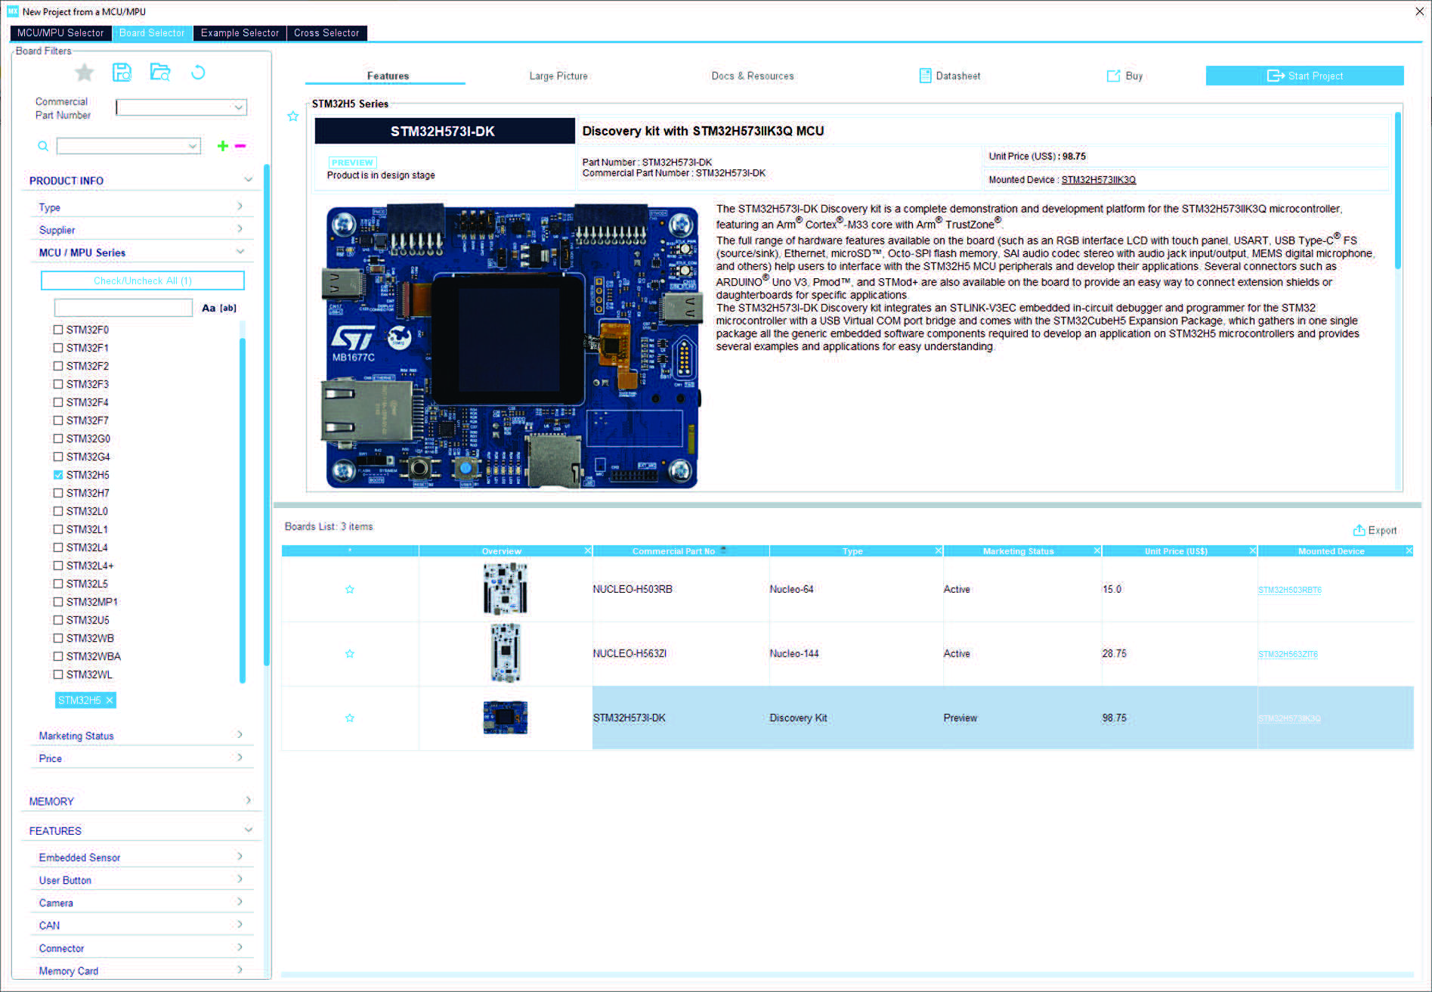Expand the Supplier filter
Image resolution: width=1432 pixels, height=992 pixels.
tap(240, 229)
